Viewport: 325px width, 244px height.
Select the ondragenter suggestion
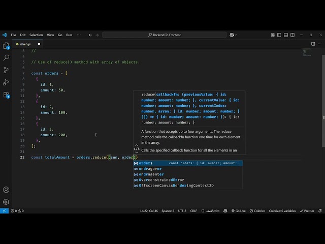[x=188, y=174]
